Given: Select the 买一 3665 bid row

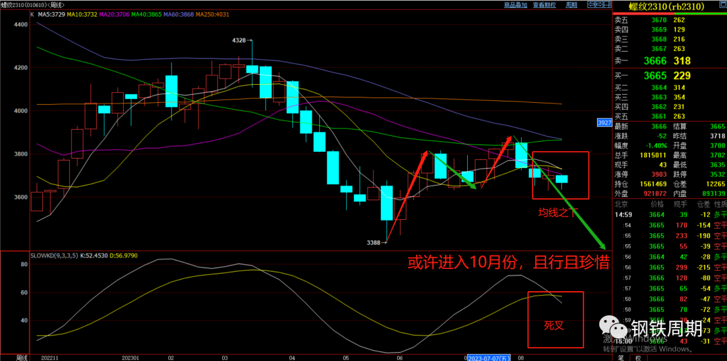Looking at the screenshot, I should tap(670, 75).
